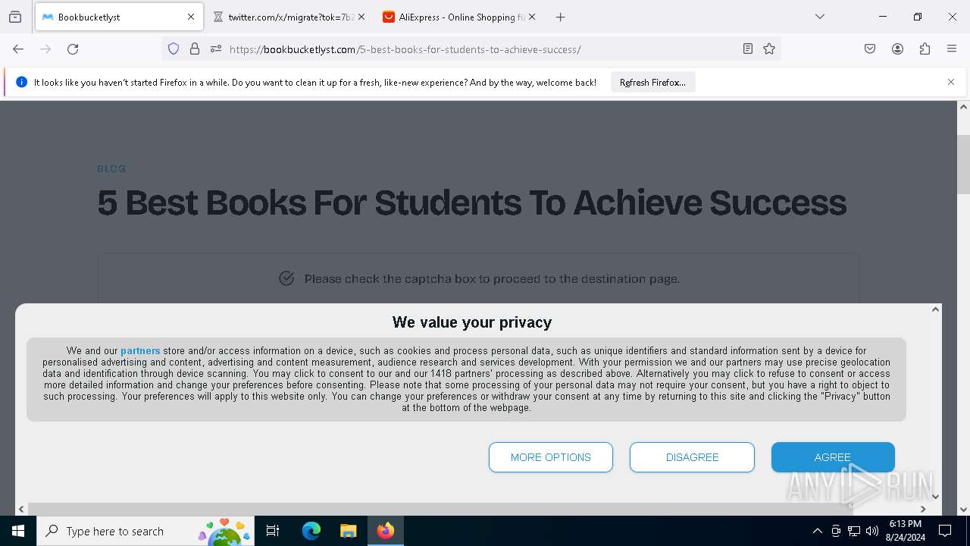Click Refresh Firefox button

(652, 82)
